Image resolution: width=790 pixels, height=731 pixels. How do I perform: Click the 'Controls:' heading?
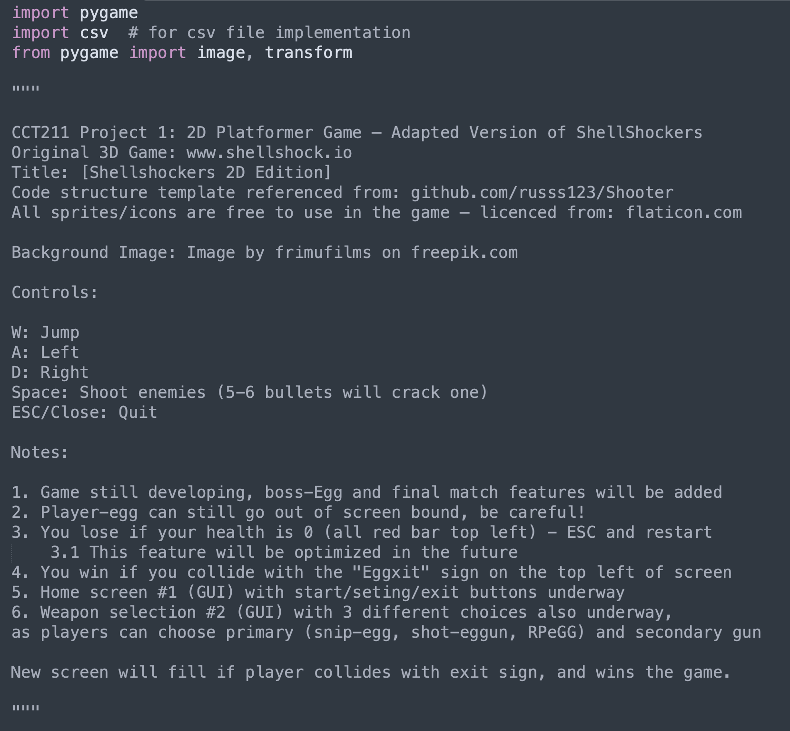[x=55, y=293]
